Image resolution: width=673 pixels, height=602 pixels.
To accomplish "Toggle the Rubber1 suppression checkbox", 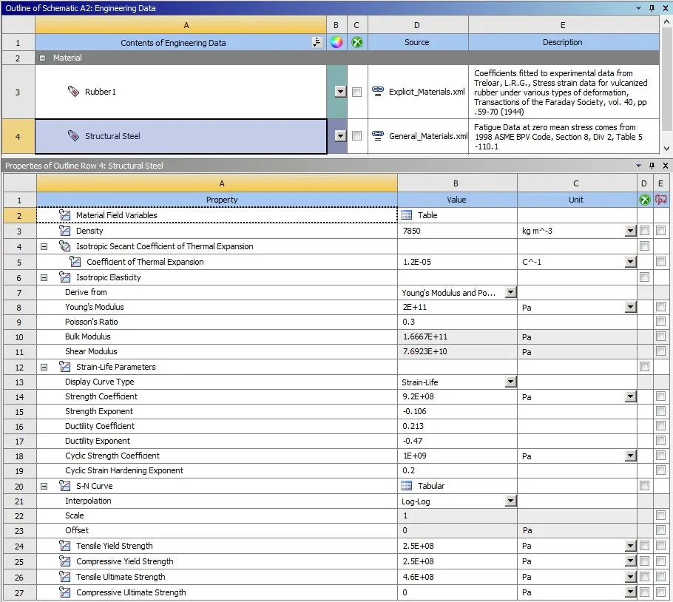I will tap(356, 92).
